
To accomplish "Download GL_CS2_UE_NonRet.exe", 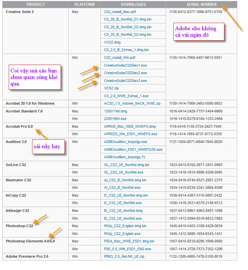I will click(x=124, y=173).
